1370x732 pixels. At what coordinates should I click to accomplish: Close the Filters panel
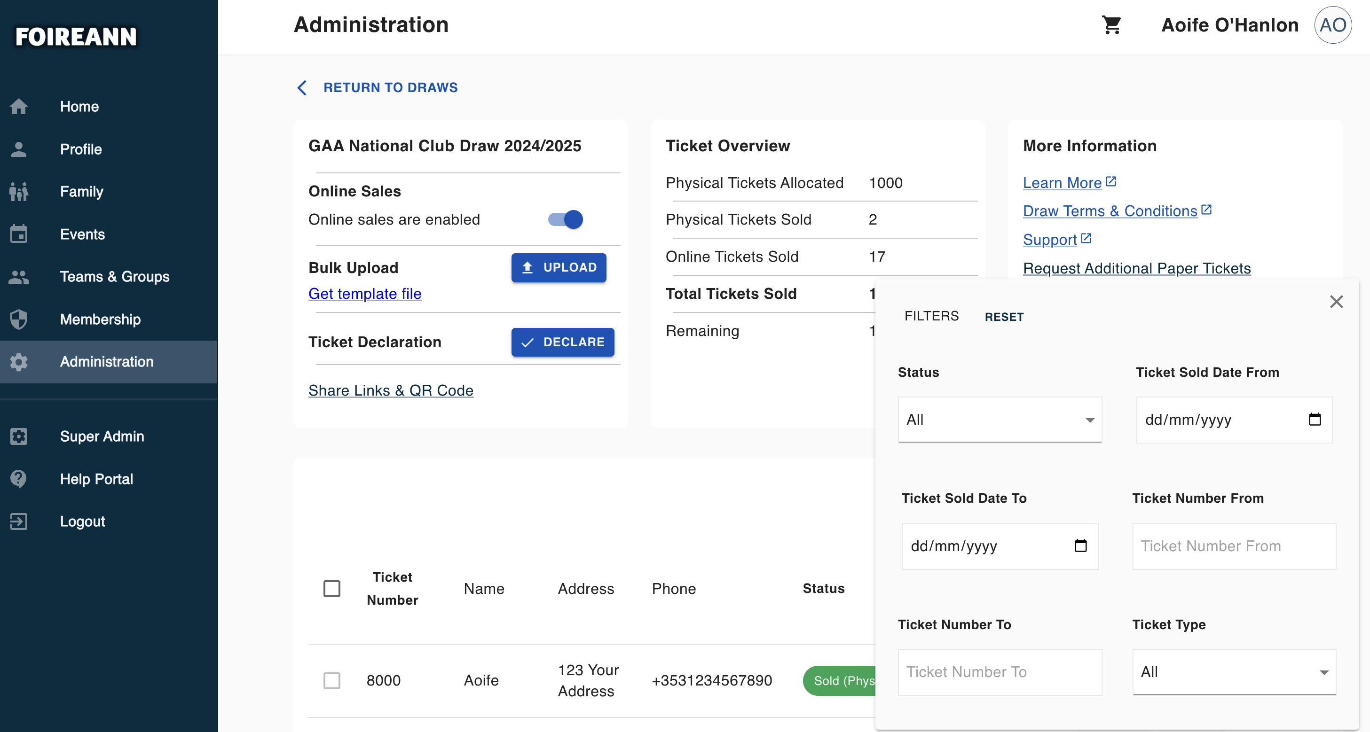click(1337, 302)
